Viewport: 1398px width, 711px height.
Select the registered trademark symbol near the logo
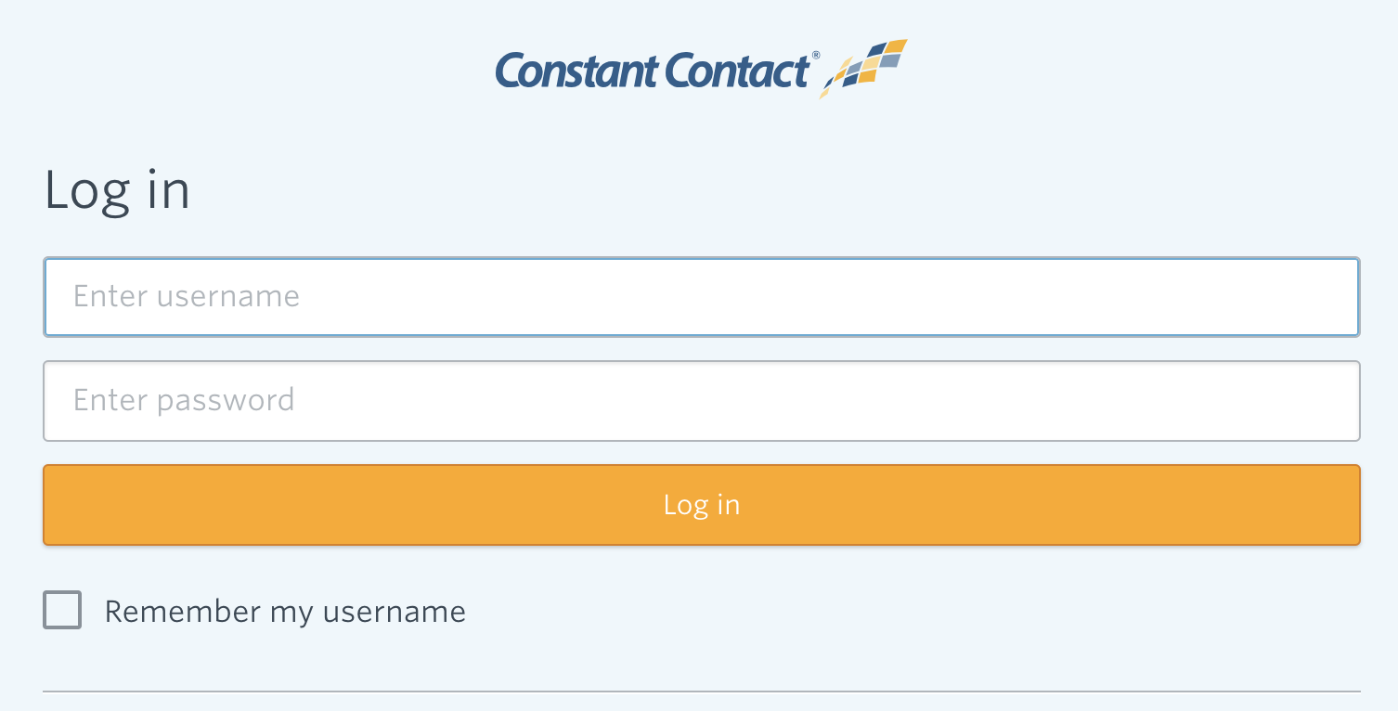[818, 55]
